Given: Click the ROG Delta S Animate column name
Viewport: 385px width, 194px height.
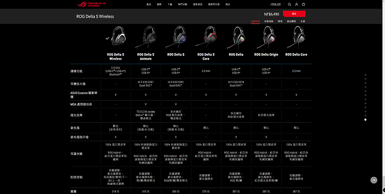Looking at the screenshot, I should 145,56.
